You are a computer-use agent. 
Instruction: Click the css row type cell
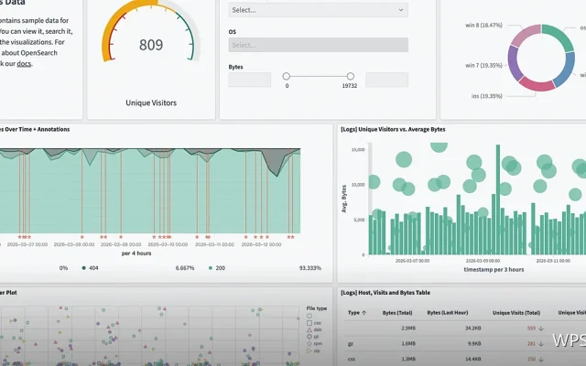[x=352, y=360]
